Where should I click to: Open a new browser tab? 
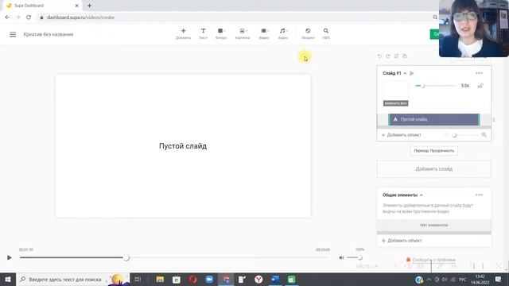click(x=89, y=6)
